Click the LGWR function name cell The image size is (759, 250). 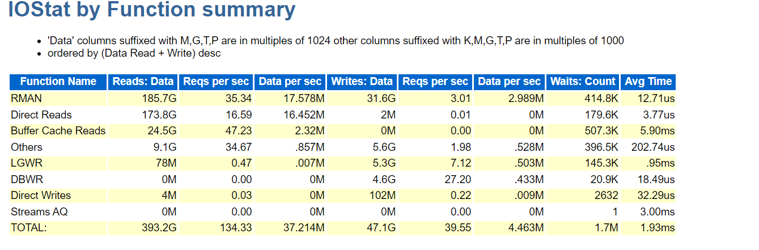pyautogui.click(x=27, y=163)
